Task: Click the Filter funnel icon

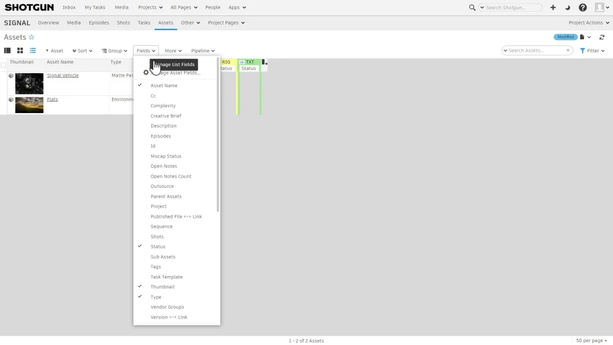Action: [583, 50]
